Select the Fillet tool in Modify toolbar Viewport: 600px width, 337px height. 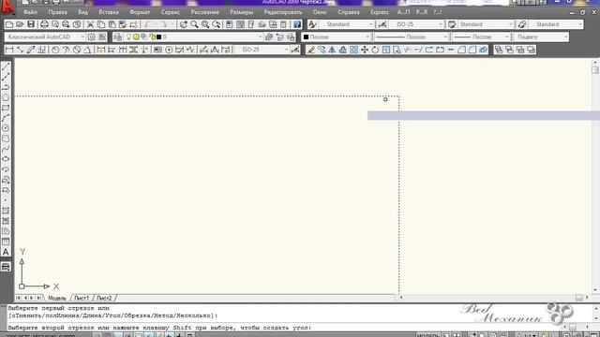472,50
